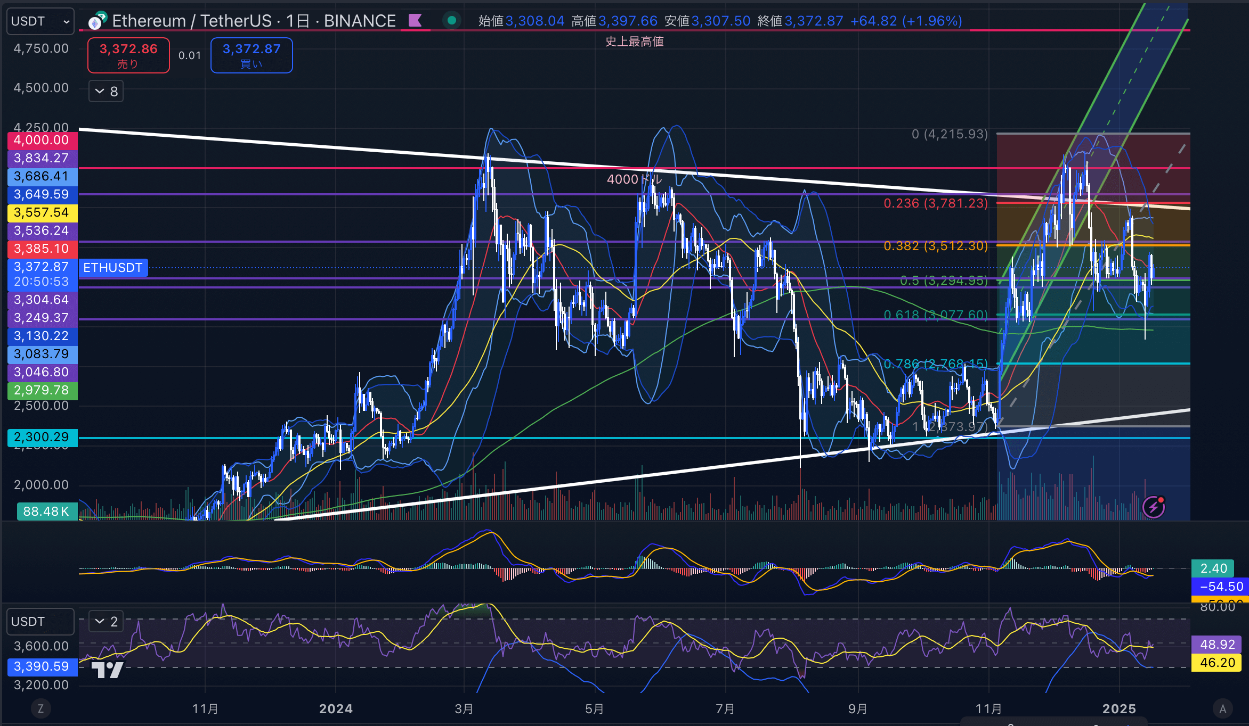This screenshot has height=726, width=1249.
Task: Expand the 8 indicators legend chevron
Action: [106, 92]
